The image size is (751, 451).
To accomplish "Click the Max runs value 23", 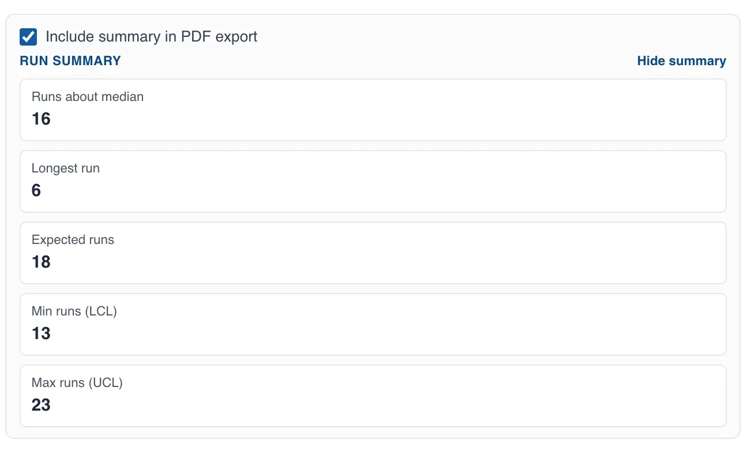I will click(x=41, y=405).
